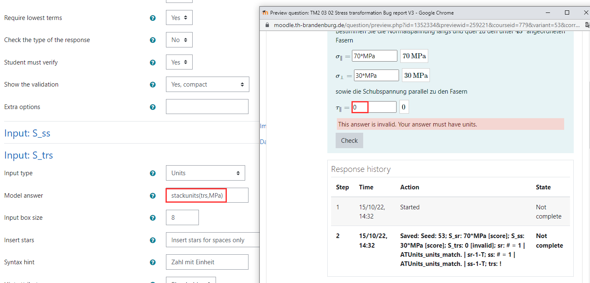The height and width of the screenshot is (283, 590).
Task: Open help for Model answer
Action: (x=153, y=196)
